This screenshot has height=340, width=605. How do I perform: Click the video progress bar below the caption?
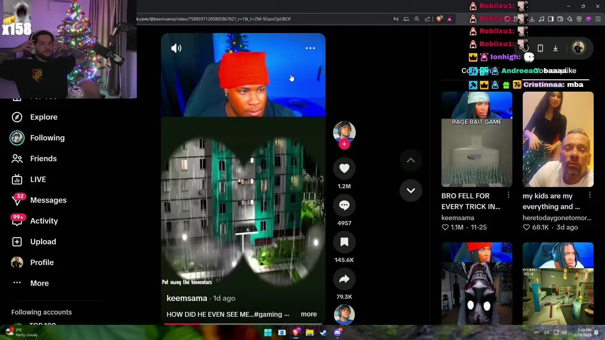point(243,324)
